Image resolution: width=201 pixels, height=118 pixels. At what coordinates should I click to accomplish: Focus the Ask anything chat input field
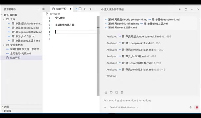150,100
